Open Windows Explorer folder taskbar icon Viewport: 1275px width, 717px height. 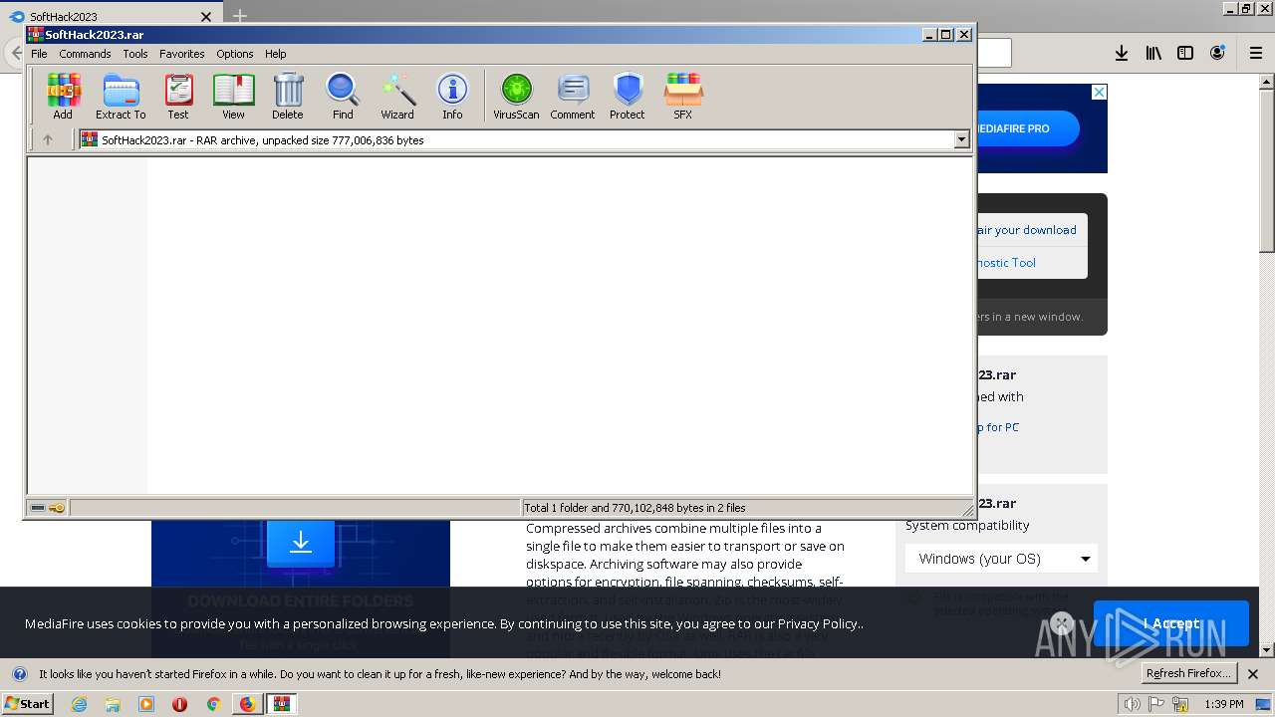113,704
